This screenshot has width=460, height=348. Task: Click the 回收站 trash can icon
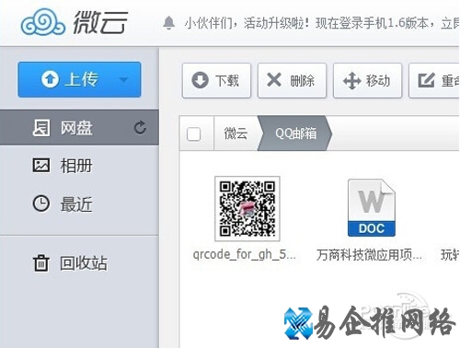point(41,263)
